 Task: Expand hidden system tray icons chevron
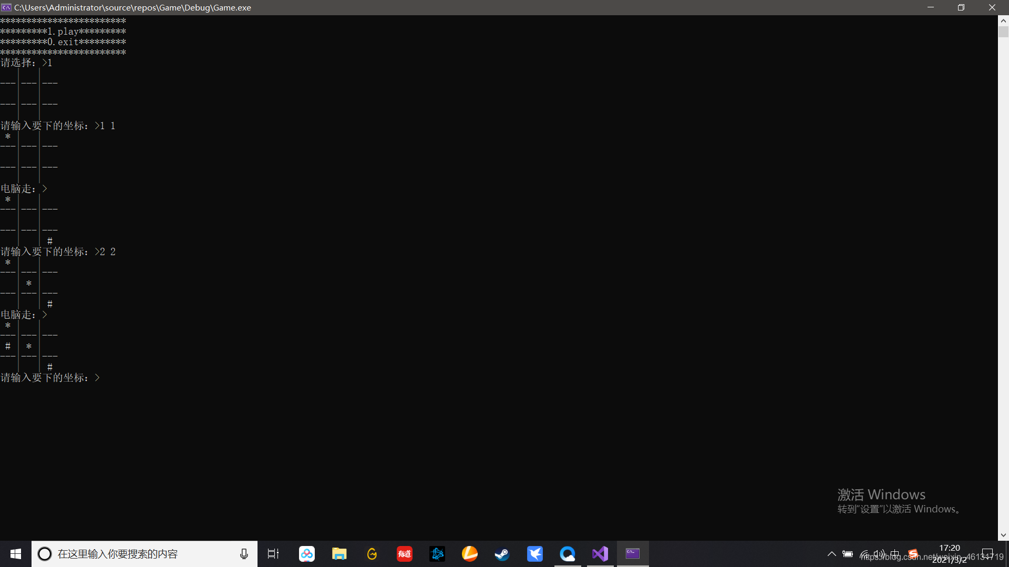coord(831,554)
